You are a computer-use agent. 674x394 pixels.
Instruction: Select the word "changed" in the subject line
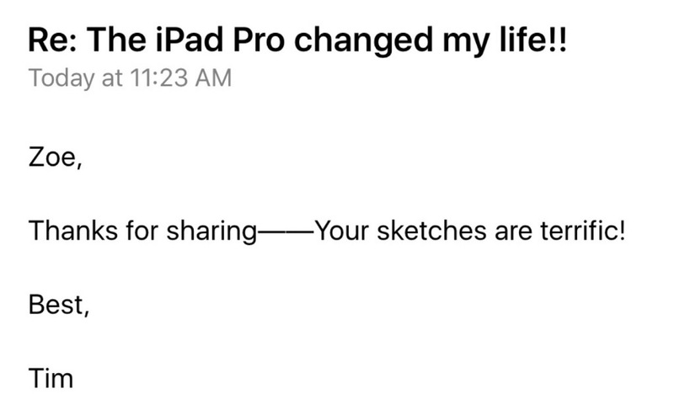point(364,40)
